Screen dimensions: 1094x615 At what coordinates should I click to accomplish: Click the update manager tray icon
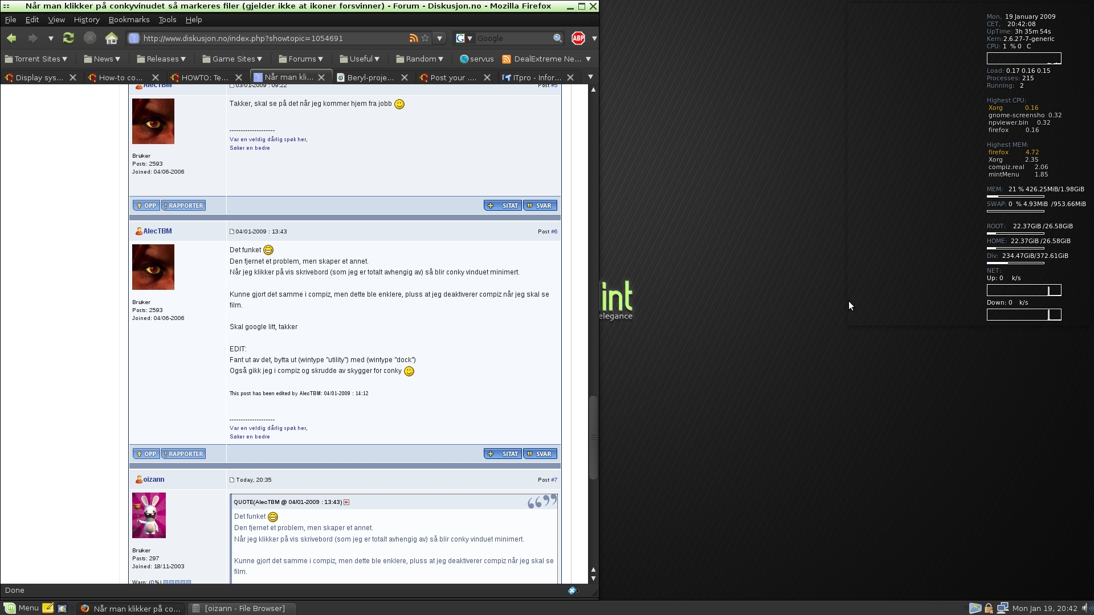[x=975, y=608]
